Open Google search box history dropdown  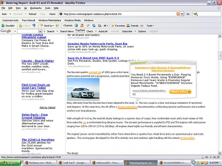(40, 31)
